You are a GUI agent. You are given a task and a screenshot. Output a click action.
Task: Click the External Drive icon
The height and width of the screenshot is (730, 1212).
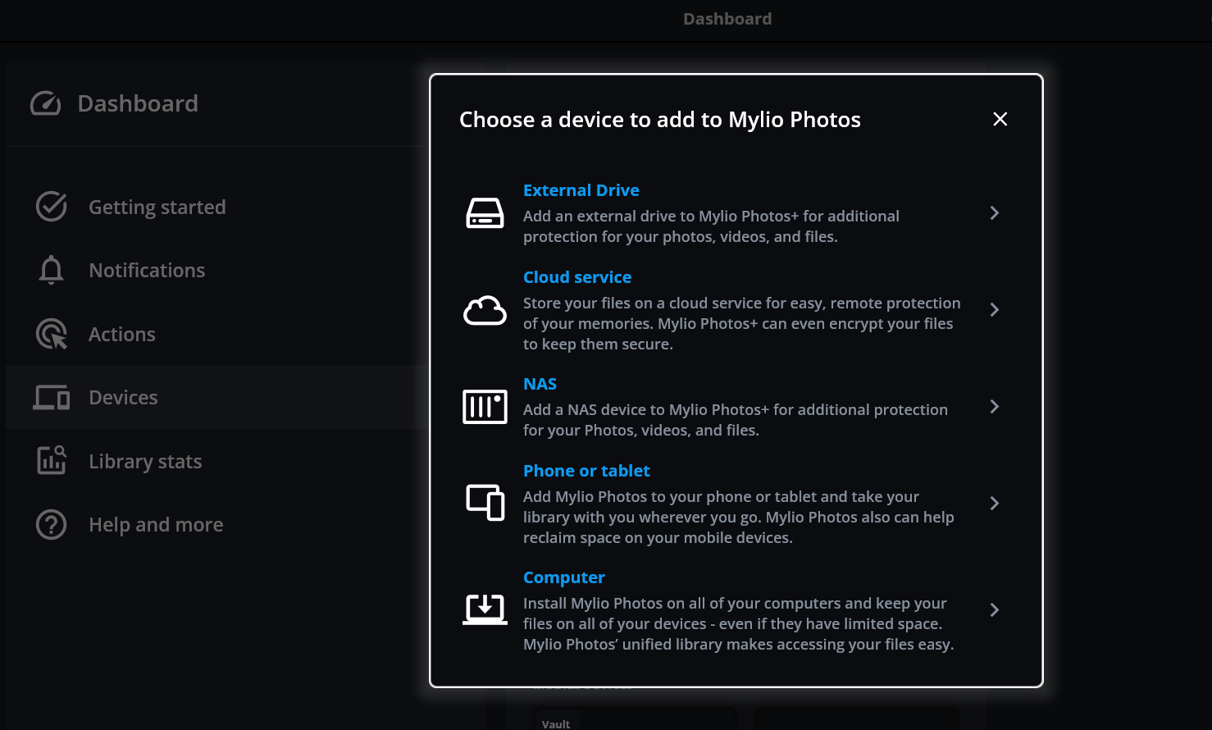point(485,213)
